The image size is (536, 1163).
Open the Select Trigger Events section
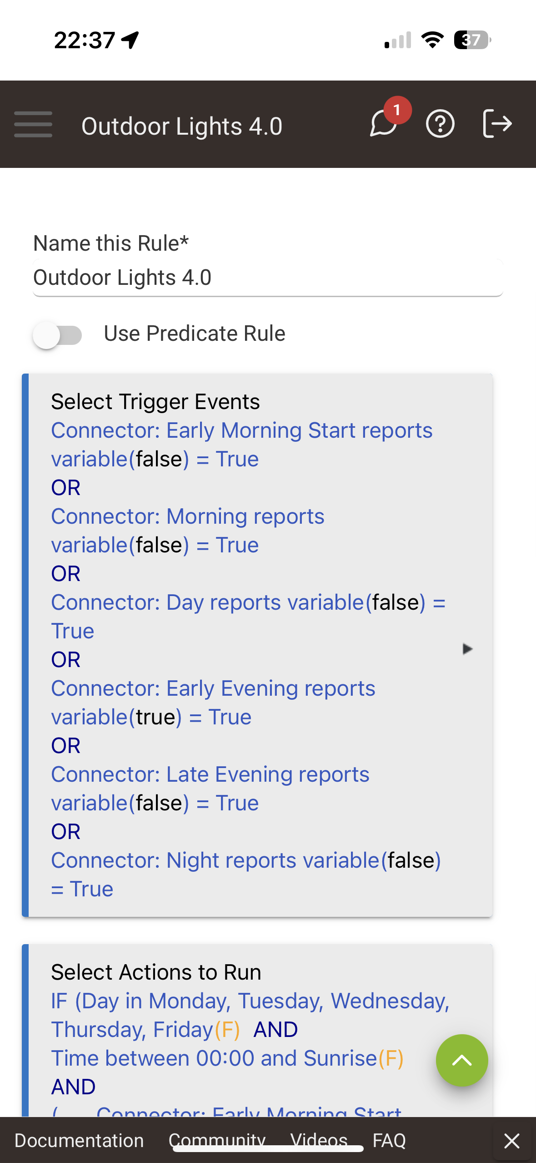point(155,402)
